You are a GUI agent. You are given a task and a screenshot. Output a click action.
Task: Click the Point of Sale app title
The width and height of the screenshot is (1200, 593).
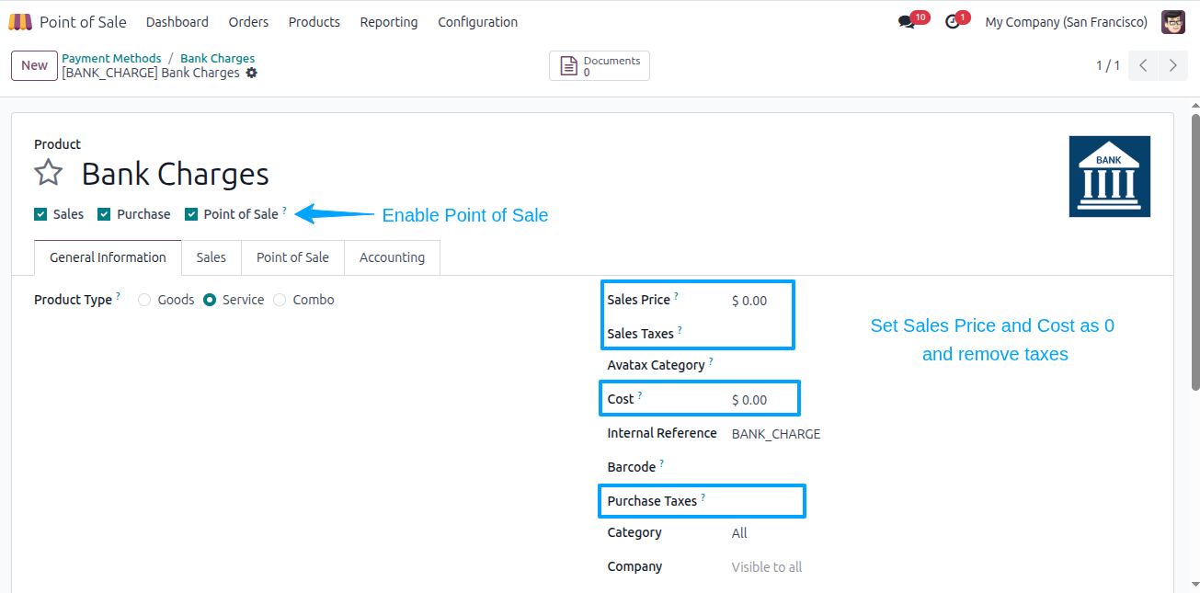[83, 22]
